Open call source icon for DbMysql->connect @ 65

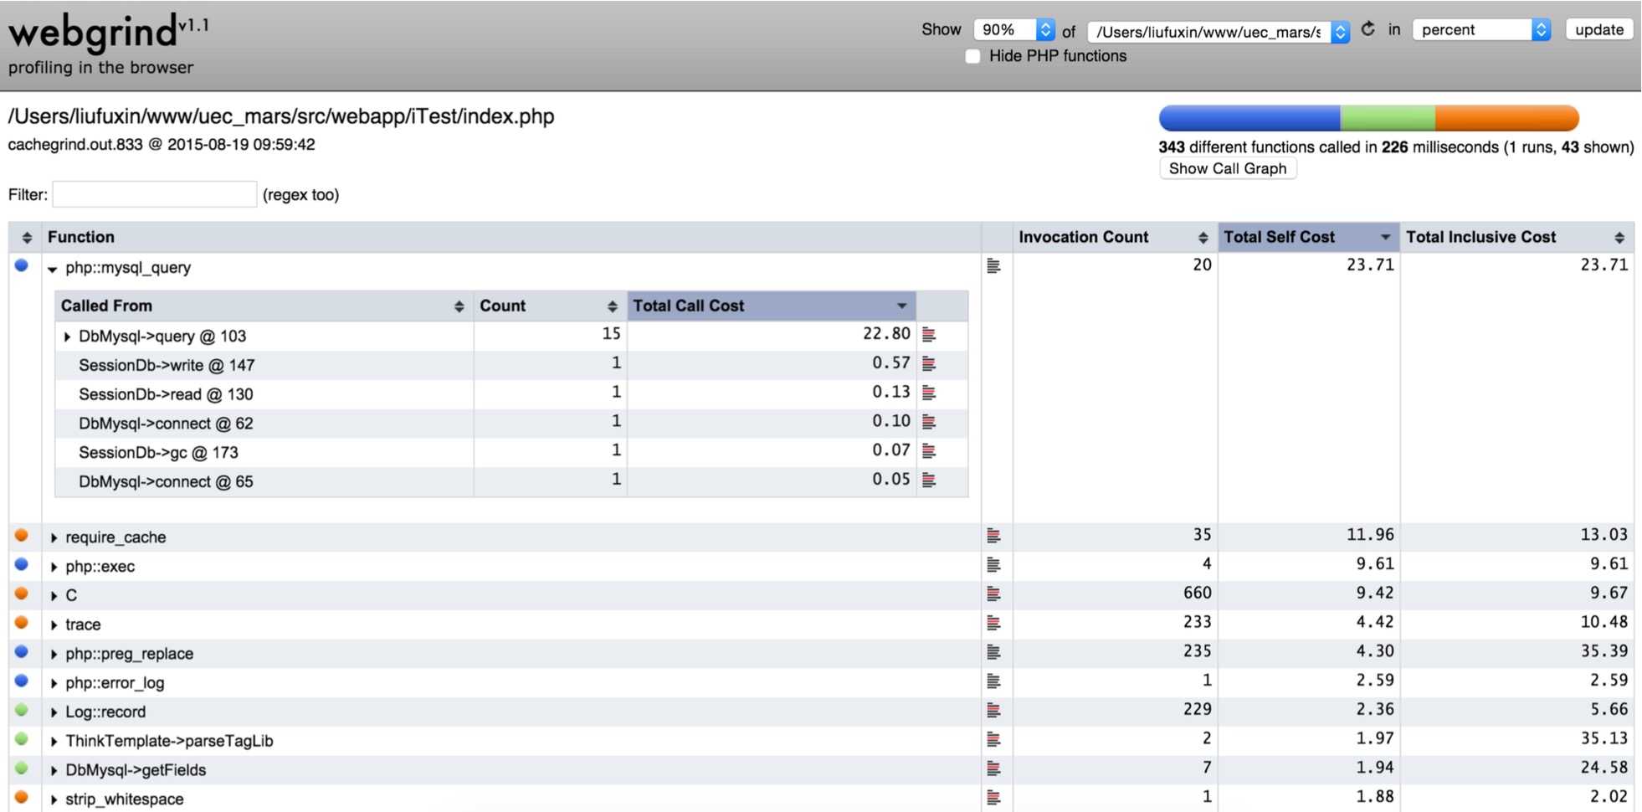pyautogui.click(x=929, y=480)
